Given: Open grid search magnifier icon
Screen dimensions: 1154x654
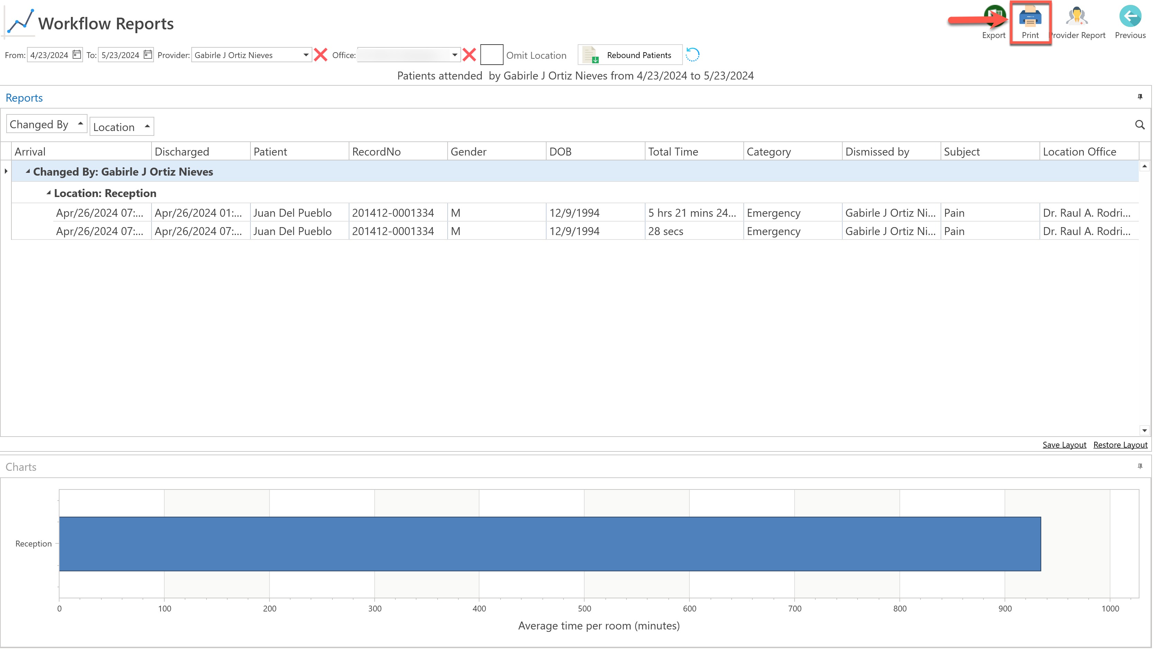Looking at the screenshot, I should 1139,125.
